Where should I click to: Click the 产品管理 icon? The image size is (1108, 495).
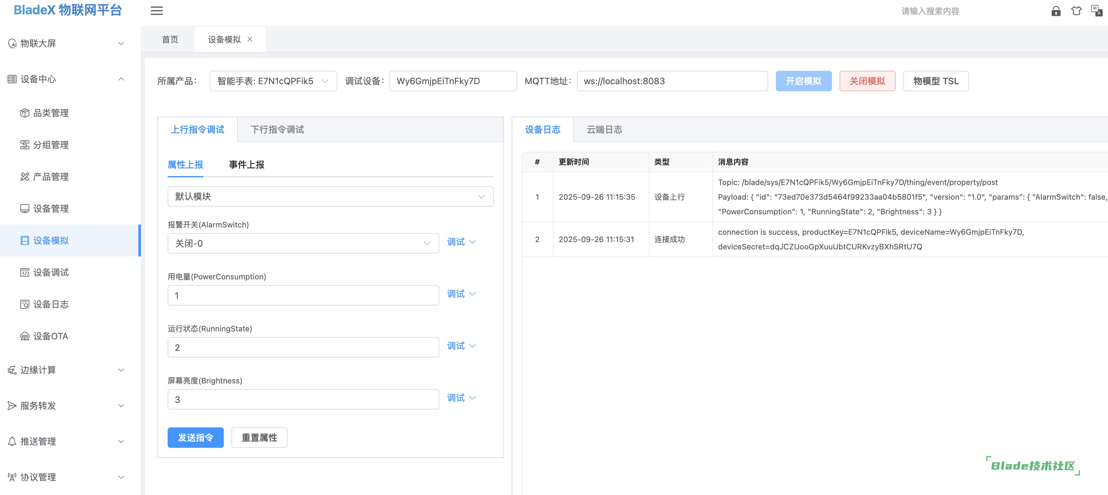(x=25, y=176)
